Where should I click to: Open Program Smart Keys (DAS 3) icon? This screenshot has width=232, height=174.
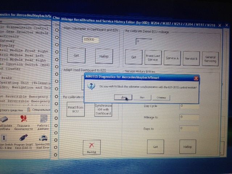[23, 142]
